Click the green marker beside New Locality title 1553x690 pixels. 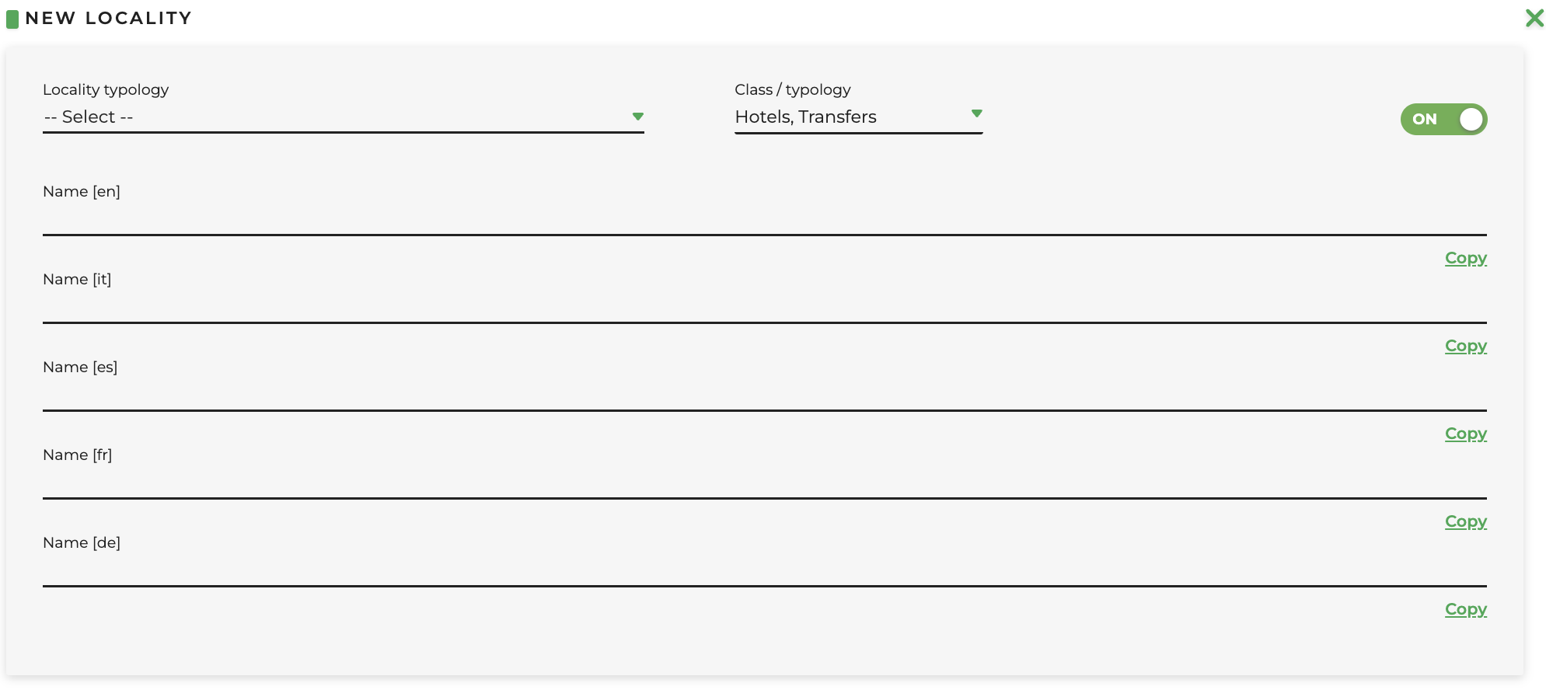click(x=12, y=19)
